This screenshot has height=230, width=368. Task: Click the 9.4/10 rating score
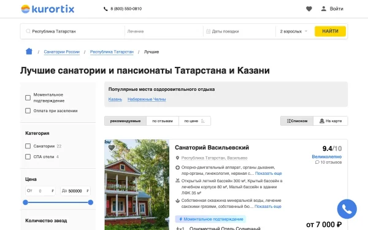(x=332, y=148)
